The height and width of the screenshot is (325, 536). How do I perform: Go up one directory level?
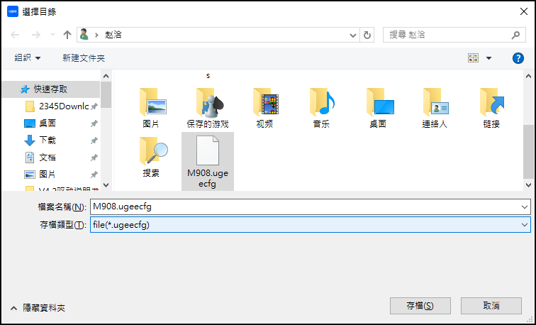point(67,35)
